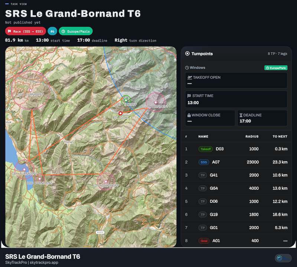This screenshot has height=267, width=297.
Task: Click turnpoint name D06 in table
Action: pyautogui.click(x=214, y=201)
